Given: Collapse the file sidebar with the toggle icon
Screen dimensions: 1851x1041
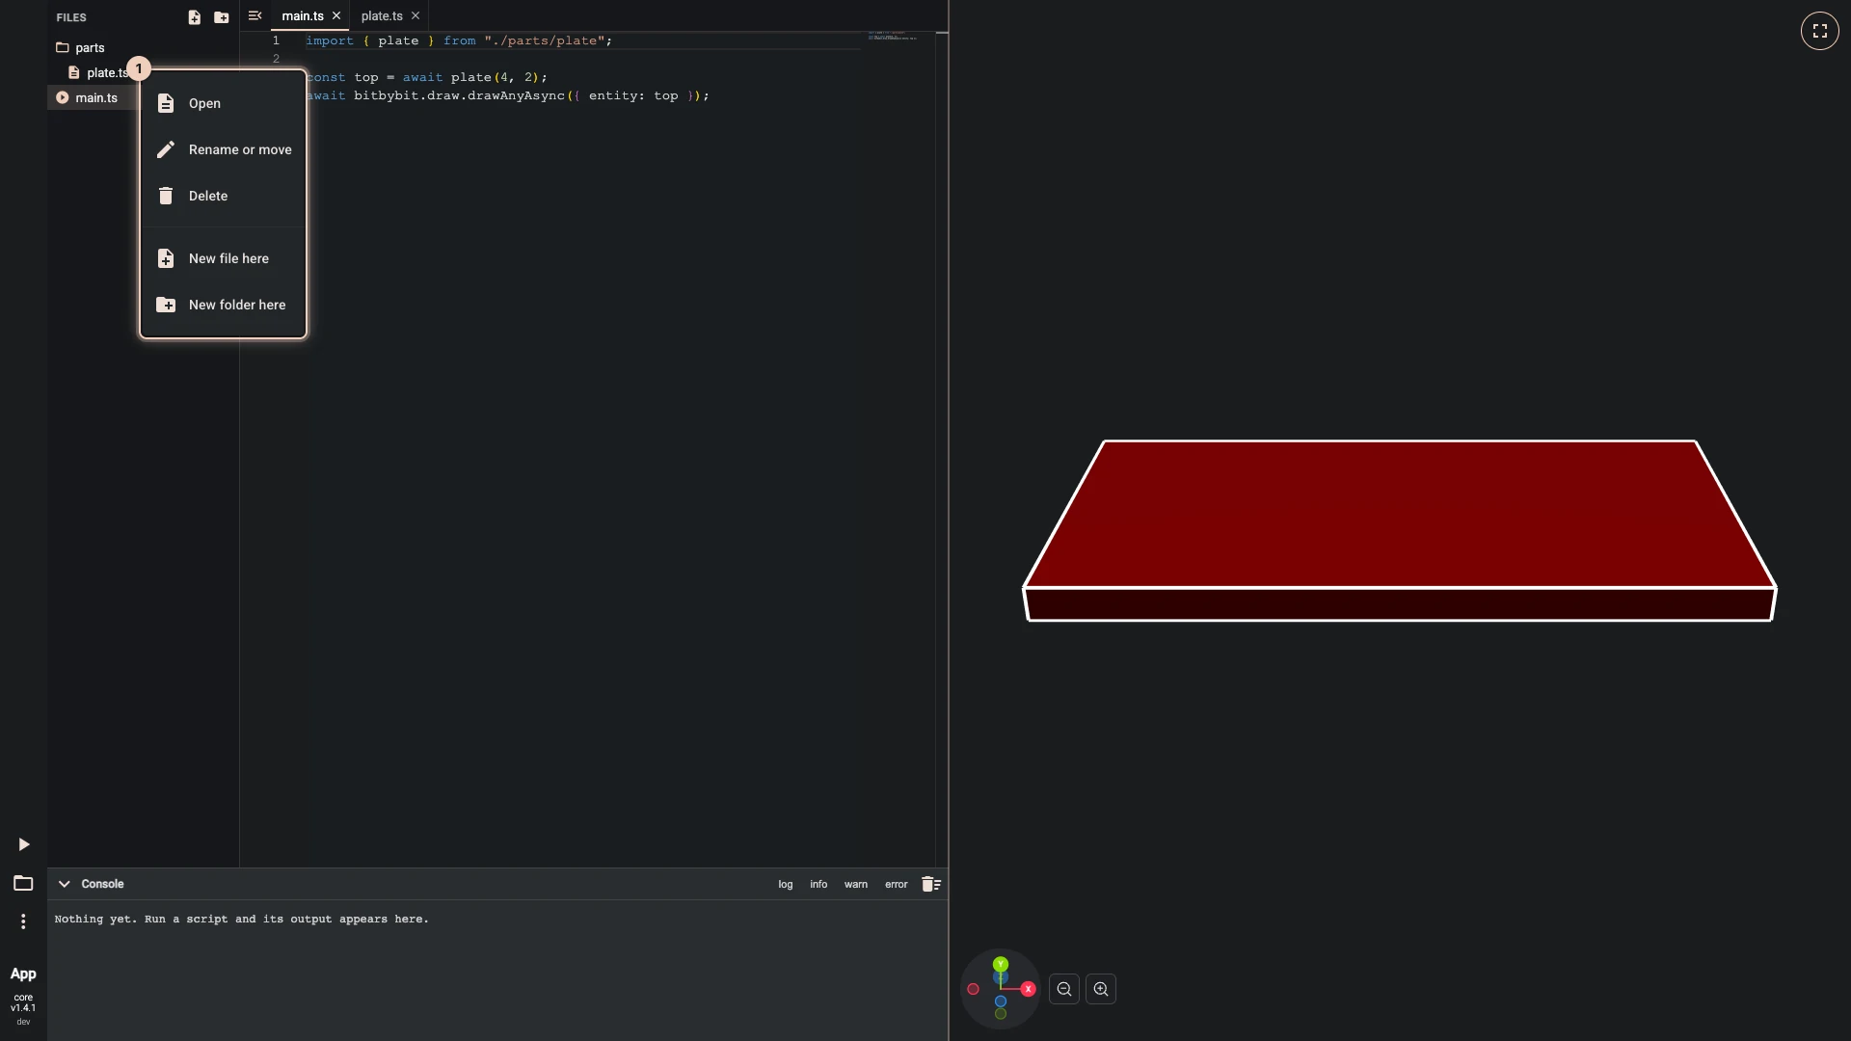Looking at the screenshot, I should (x=255, y=15).
